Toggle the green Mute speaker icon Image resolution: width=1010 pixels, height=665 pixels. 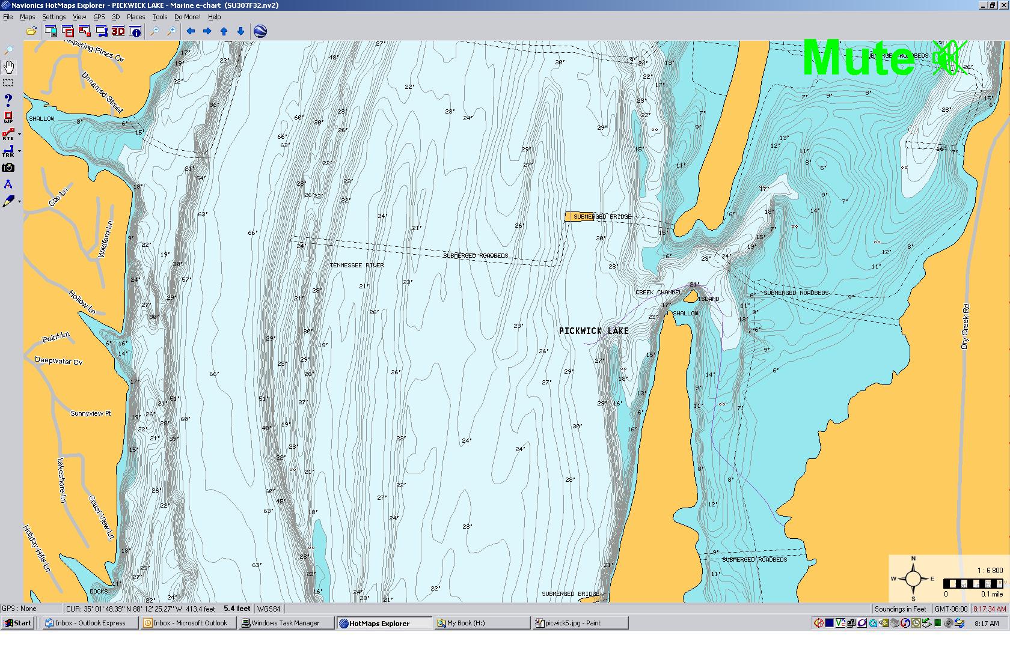(949, 58)
